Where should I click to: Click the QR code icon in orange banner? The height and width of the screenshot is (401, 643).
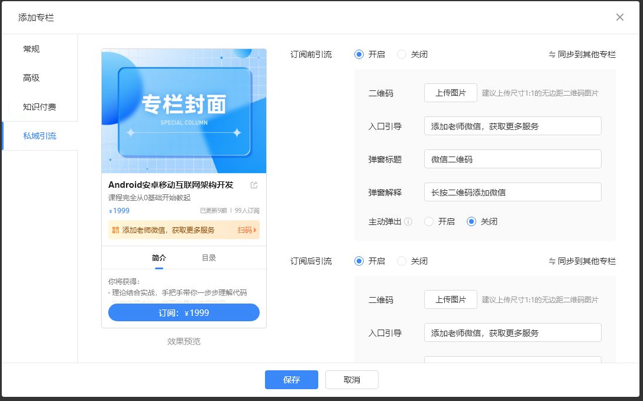(x=115, y=230)
